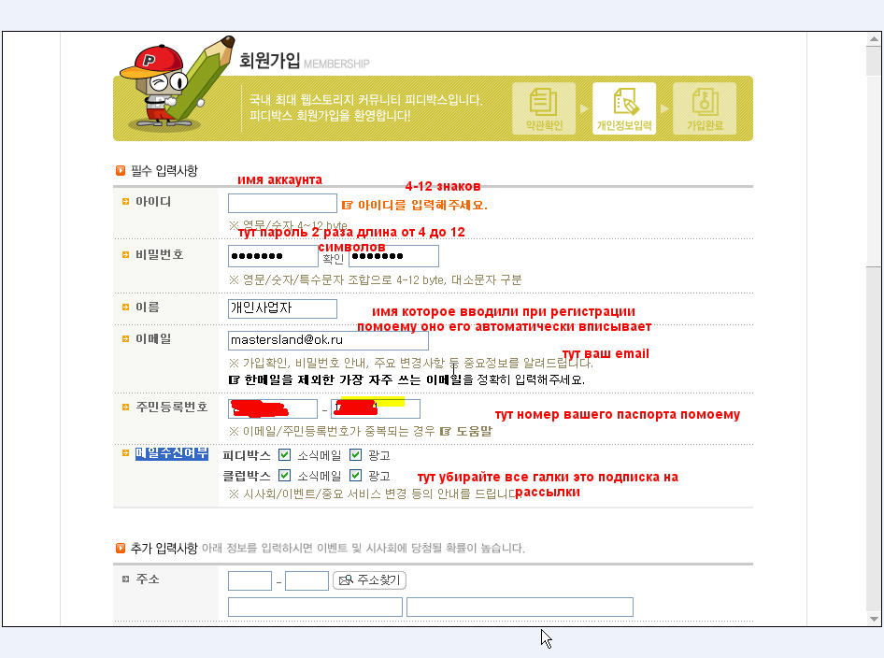This screenshot has height=658, width=884.
Task: Click the first postal code box beside 주소
Action: (x=250, y=581)
